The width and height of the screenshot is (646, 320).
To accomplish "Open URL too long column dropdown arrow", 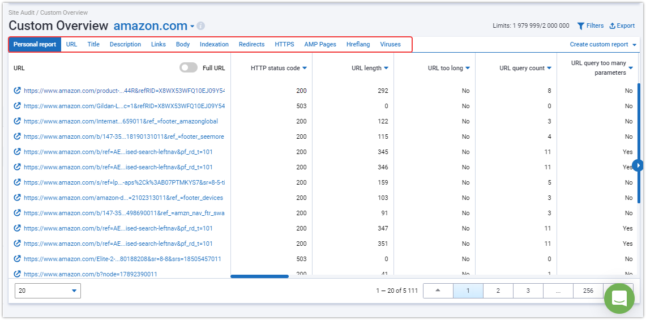I will tap(468, 68).
